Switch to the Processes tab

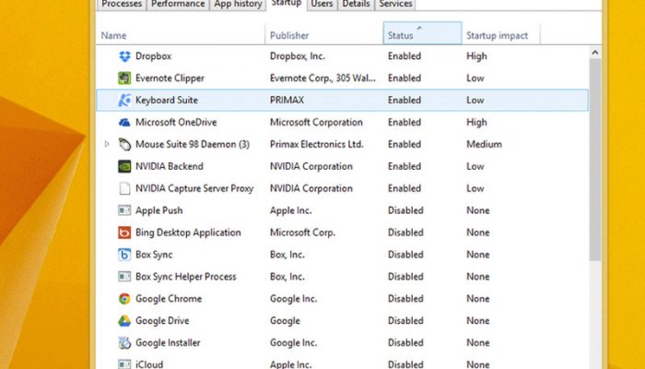(122, 4)
